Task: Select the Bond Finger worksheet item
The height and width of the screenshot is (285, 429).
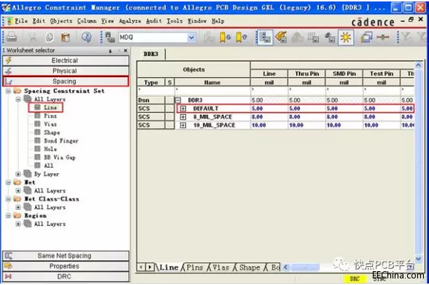Action: [x=61, y=141]
